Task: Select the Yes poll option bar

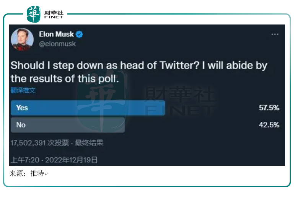Action: click(88, 108)
